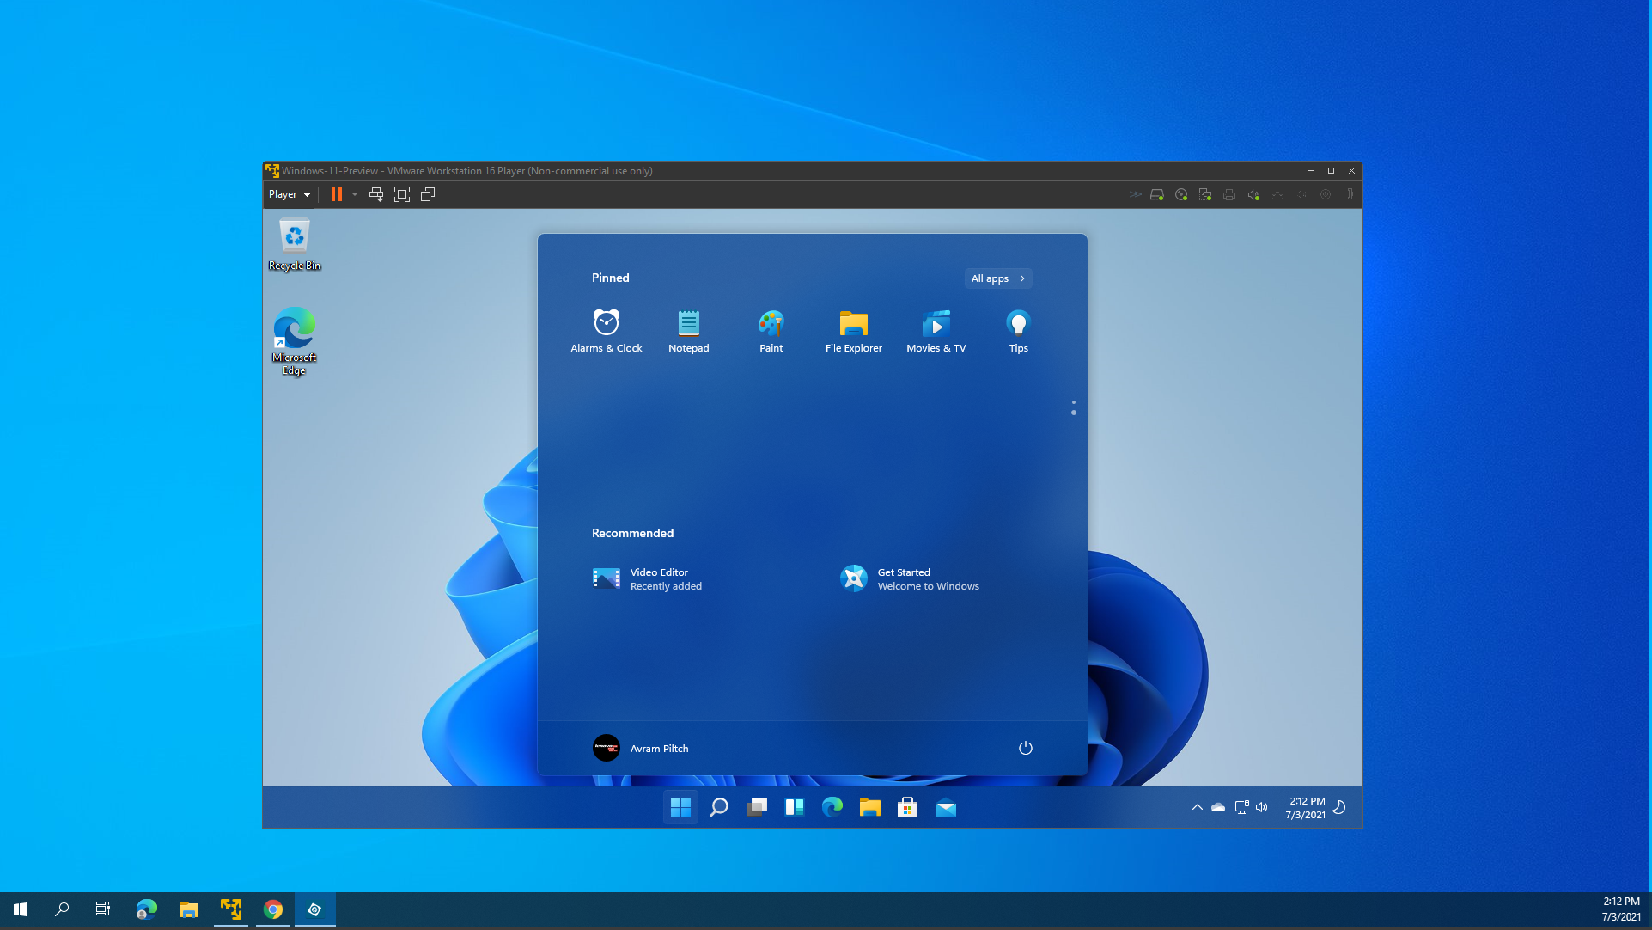The width and height of the screenshot is (1652, 930).
Task: Select Search taskbar icon in VMware
Action: coord(718,807)
